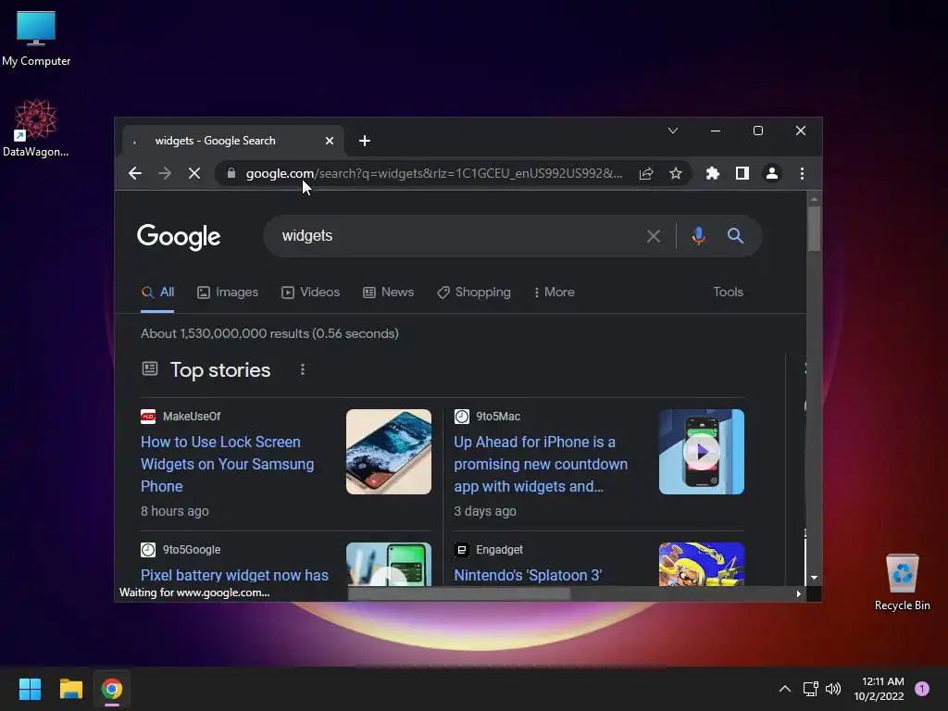Viewport: 948px width, 711px height.
Task: Open the Extensions puzzle icon
Action: [713, 173]
